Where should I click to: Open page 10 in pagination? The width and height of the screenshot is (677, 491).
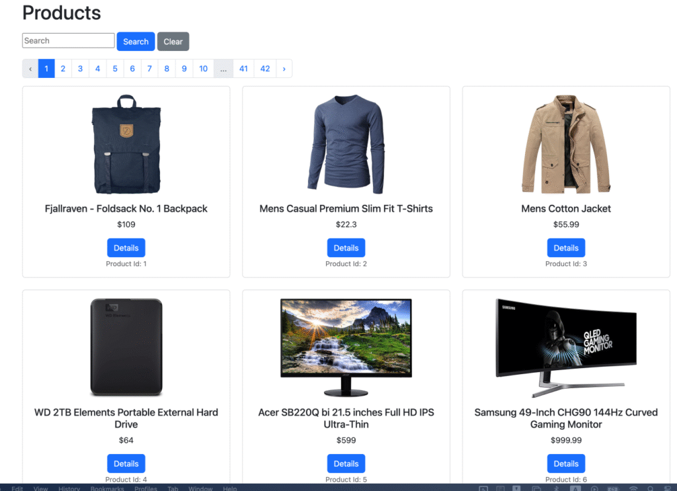pyautogui.click(x=203, y=69)
